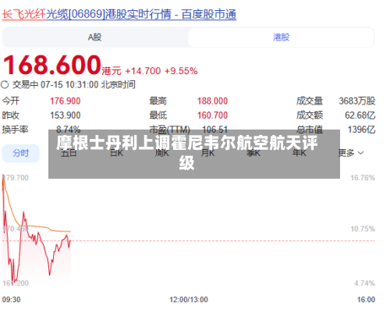390x309 pixels.
Task: Click the percent change +9.55%
Action: pos(181,71)
